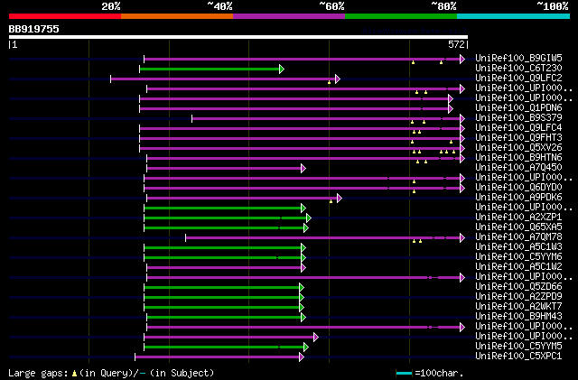Click the purple alignment bar for A7QM78
The image size is (578, 380).
click(x=323, y=238)
